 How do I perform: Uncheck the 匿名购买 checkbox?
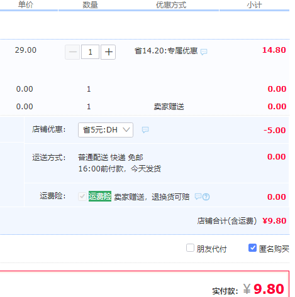(252, 248)
